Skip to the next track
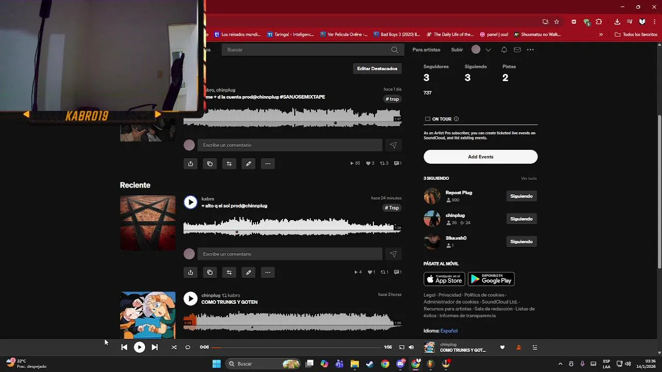The width and height of the screenshot is (662, 372). (155, 347)
